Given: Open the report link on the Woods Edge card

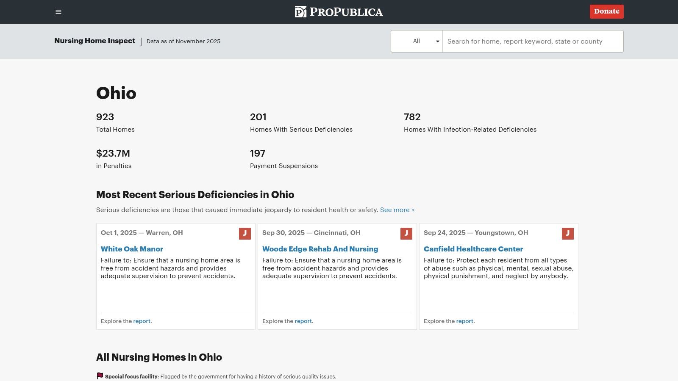Looking at the screenshot, I should pyautogui.click(x=303, y=321).
